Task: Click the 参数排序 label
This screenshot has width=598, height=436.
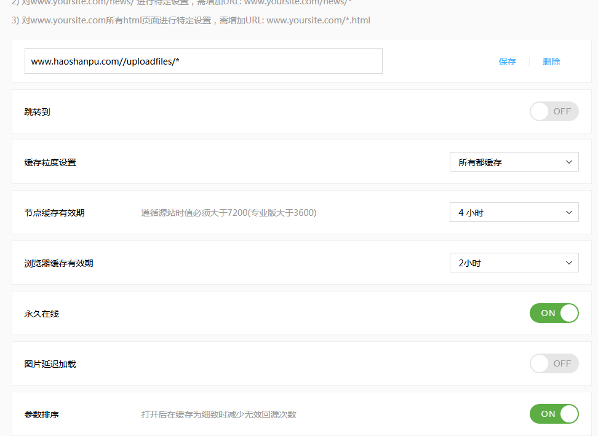Action: coord(42,414)
